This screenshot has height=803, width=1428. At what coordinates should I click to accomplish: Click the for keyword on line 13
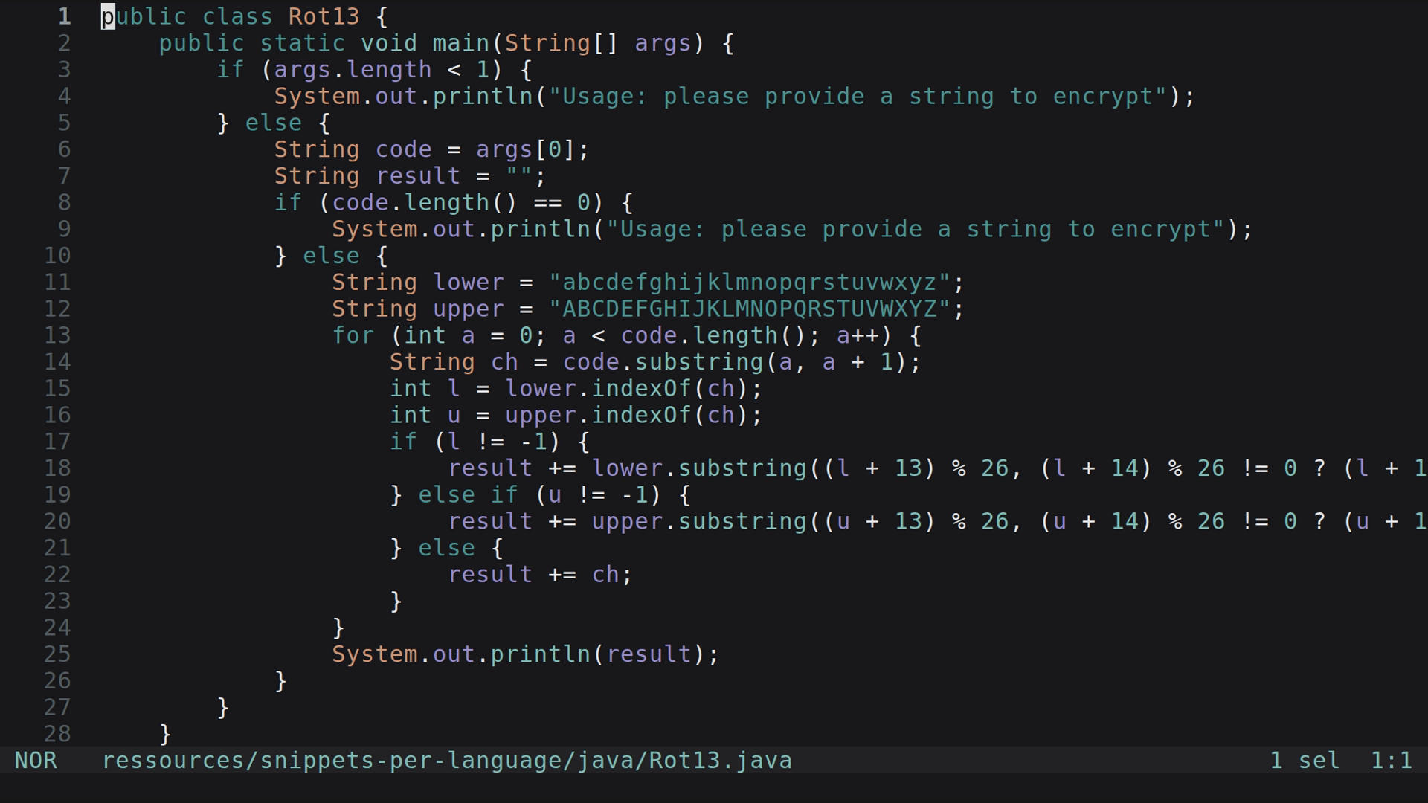click(353, 335)
